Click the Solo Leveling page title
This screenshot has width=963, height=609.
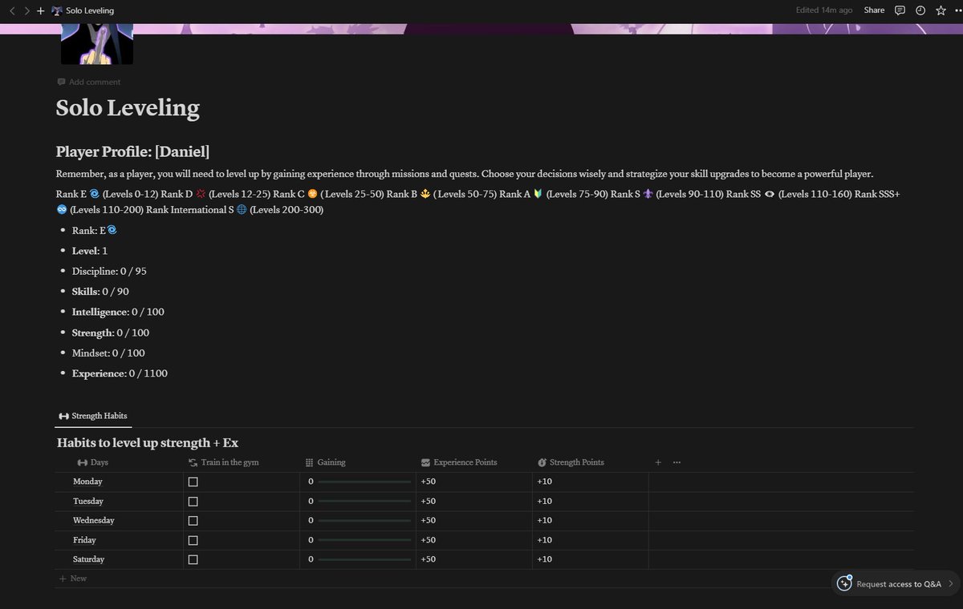[128, 107]
